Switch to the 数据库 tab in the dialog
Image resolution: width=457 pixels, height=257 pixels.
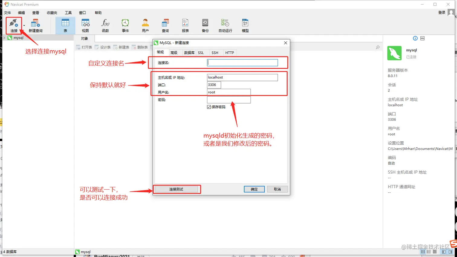pyautogui.click(x=189, y=53)
